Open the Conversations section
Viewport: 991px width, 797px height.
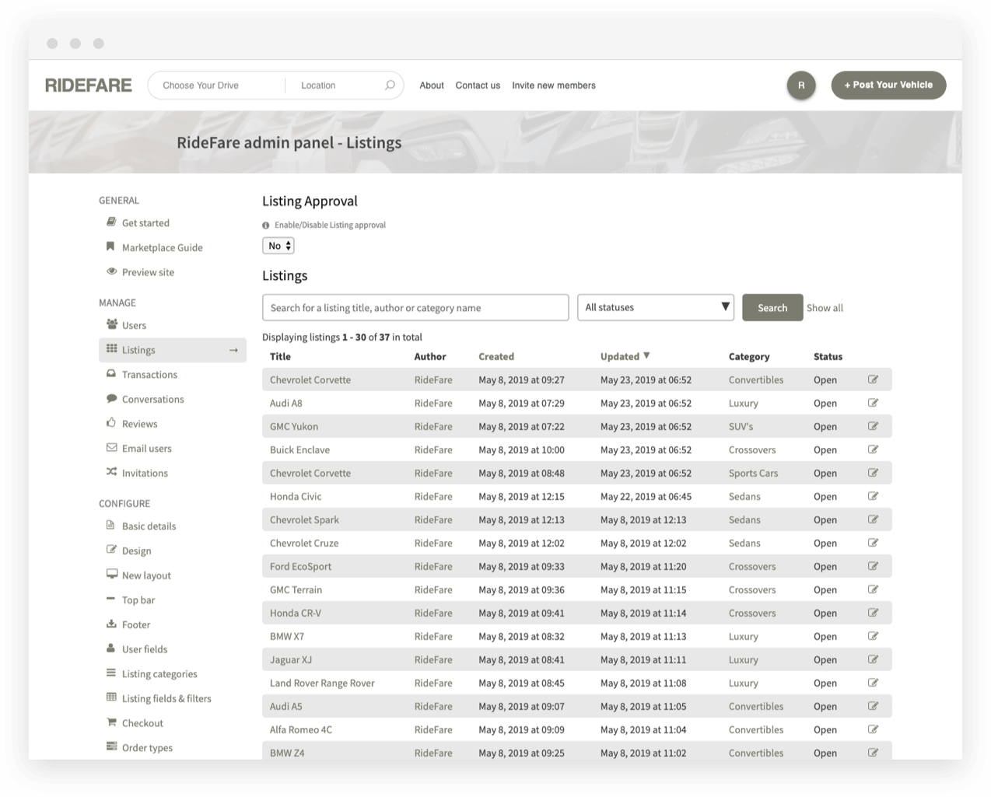click(152, 399)
